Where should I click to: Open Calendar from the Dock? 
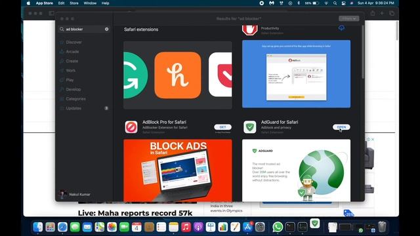coord(136,227)
